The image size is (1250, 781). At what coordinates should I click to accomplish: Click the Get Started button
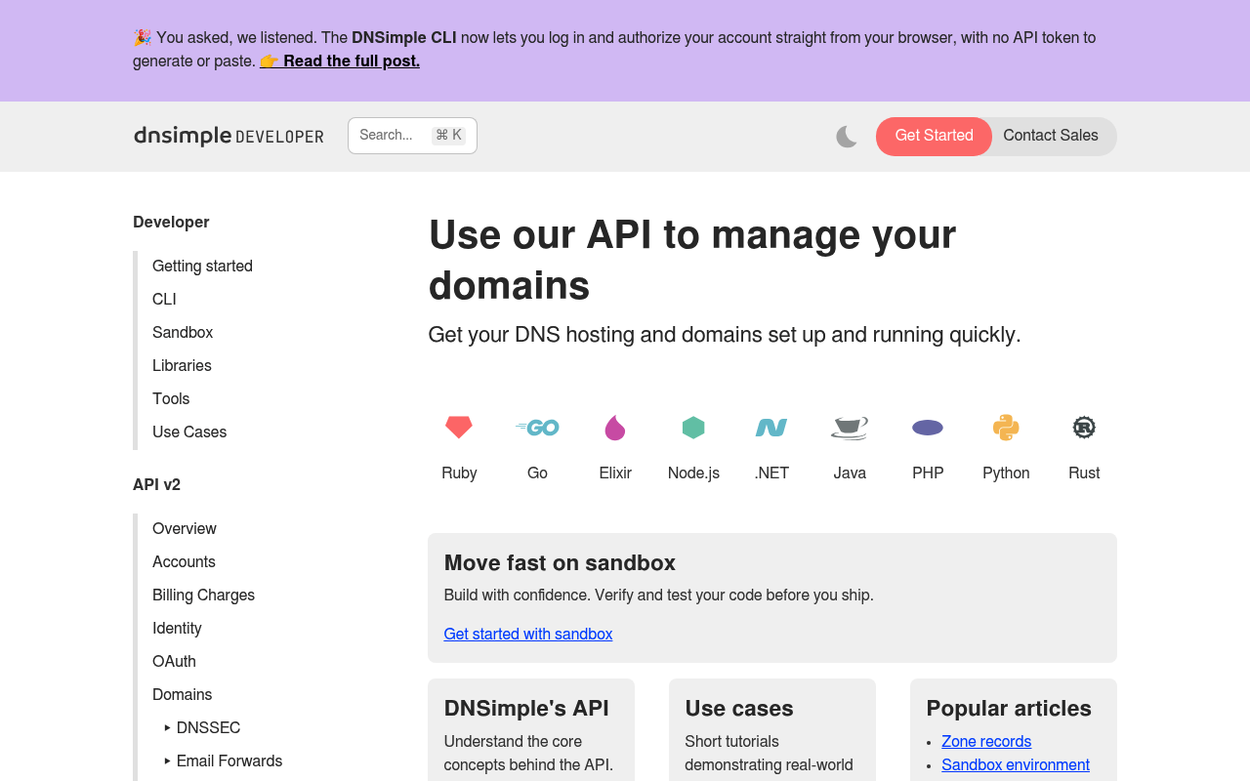[x=934, y=136]
